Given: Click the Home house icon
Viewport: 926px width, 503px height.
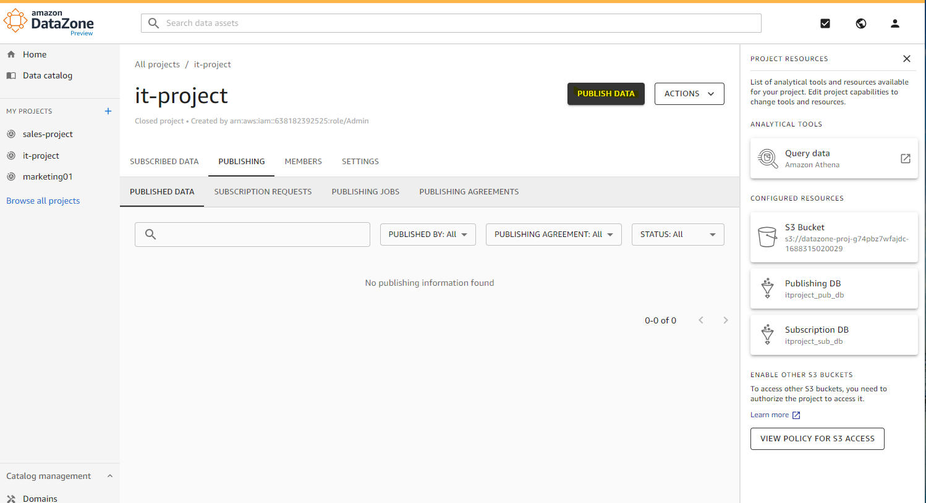Looking at the screenshot, I should 11,54.
